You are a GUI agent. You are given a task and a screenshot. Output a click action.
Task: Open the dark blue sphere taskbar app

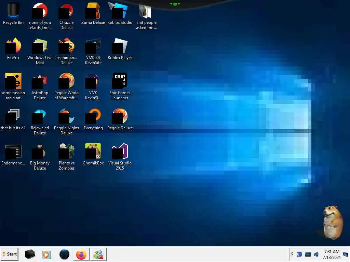click(x=64, y=254)
